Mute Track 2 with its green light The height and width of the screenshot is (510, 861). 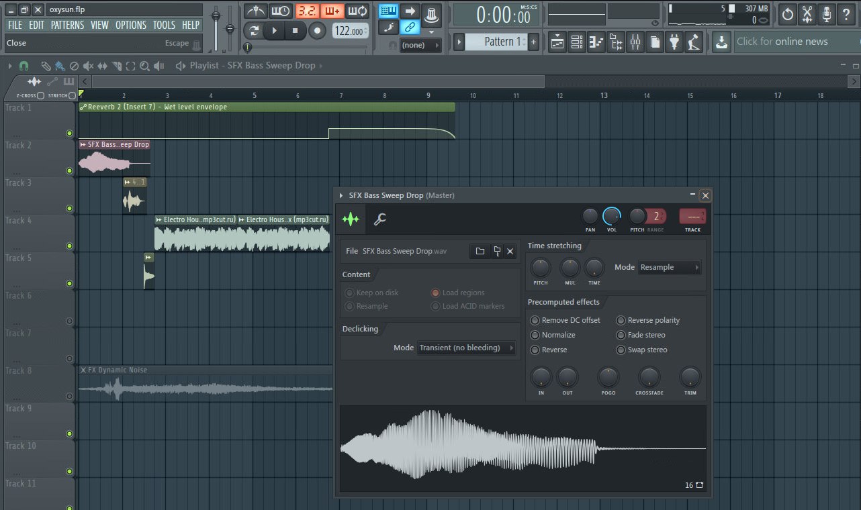click(69, 170)
